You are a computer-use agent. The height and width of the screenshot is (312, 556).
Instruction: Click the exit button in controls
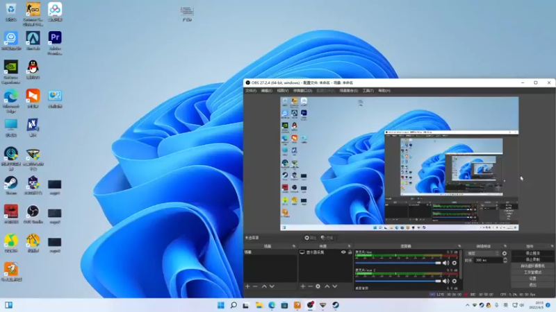click(x=532, y=285)
